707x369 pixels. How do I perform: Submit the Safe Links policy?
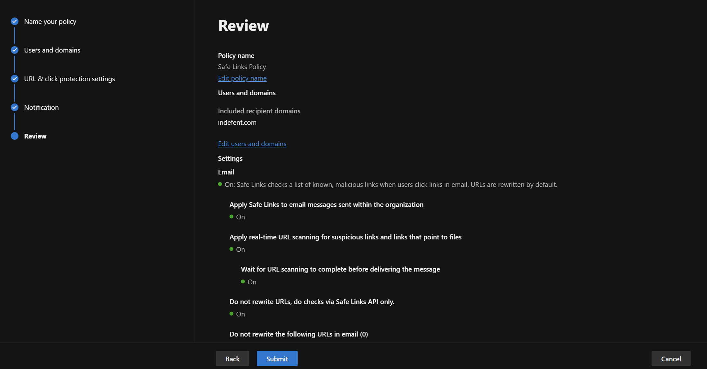coord(277,359)
